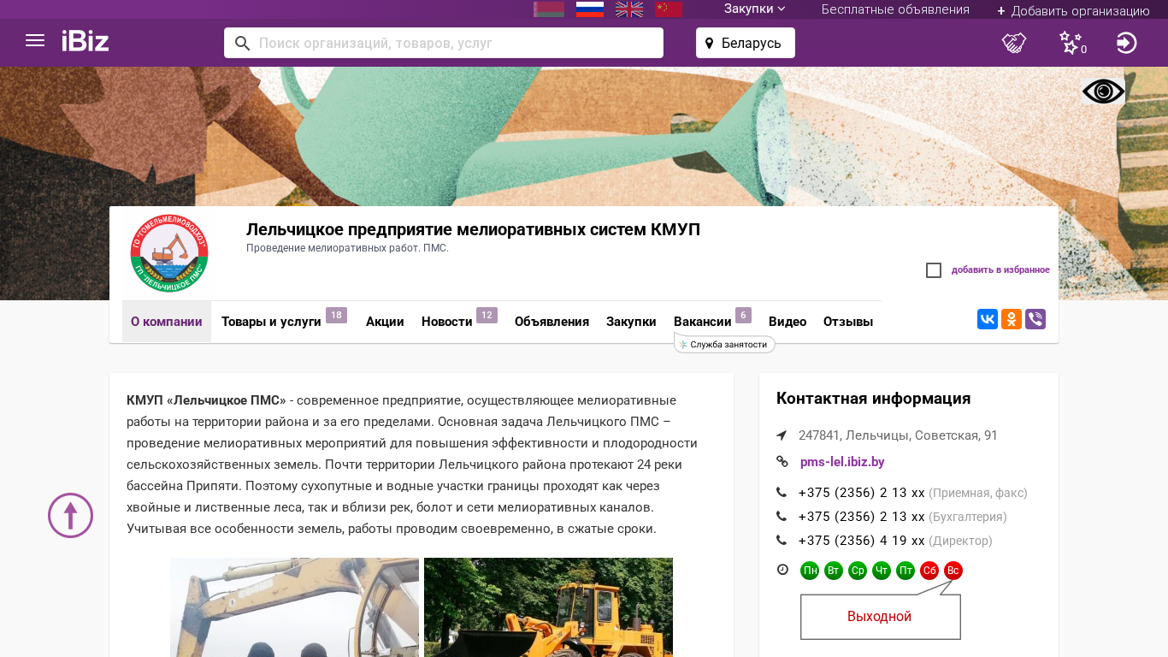This screenshot has height=657, width=1168.
Task: Click the company title heading
Action: point(473,229)
